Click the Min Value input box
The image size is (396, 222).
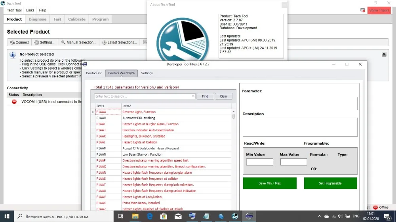(x=260, y=162)
